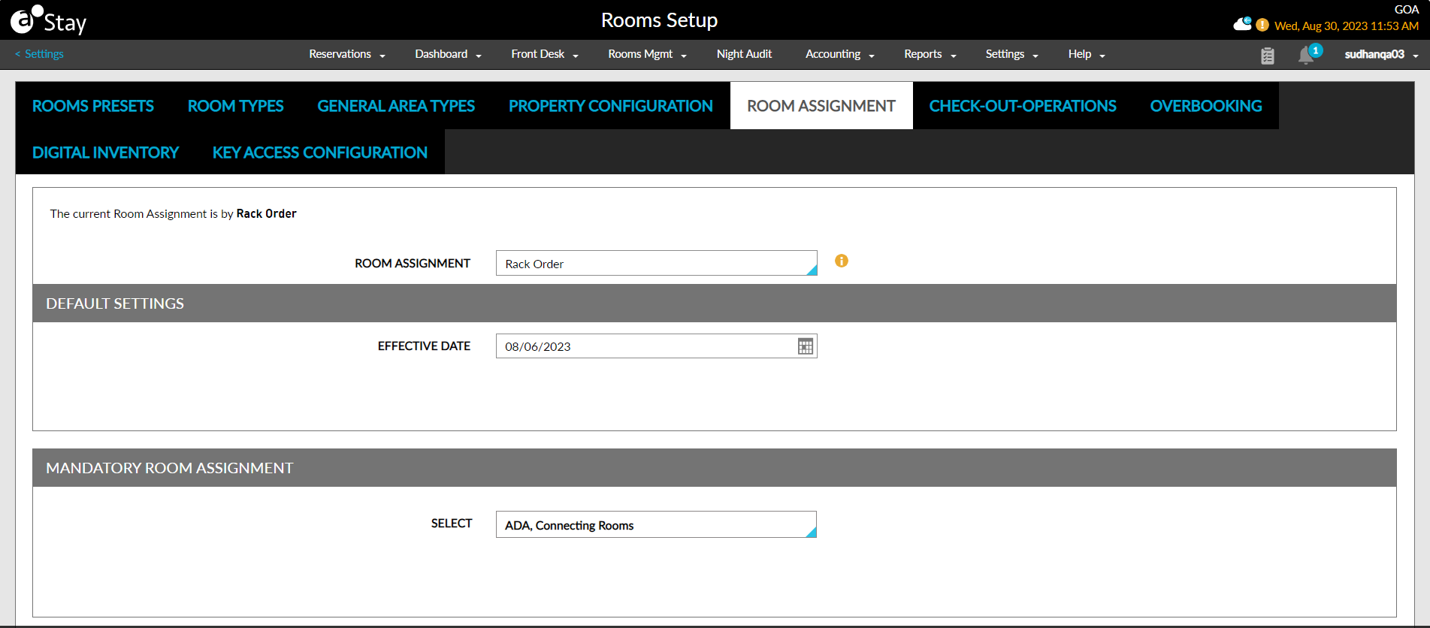Viewport: 1430px width, 628px height.
Task: Open the Effective Date calendar picker
Action: (x=806, y=346)
